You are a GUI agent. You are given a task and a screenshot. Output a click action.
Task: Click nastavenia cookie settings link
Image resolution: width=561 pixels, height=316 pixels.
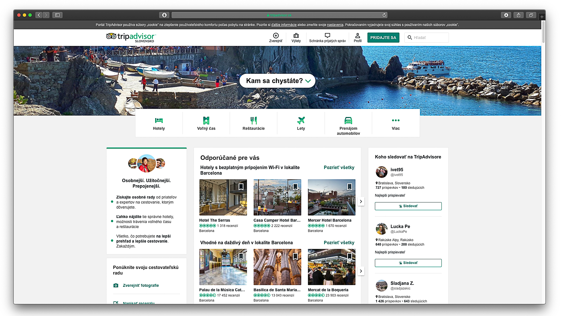[335, 25]
